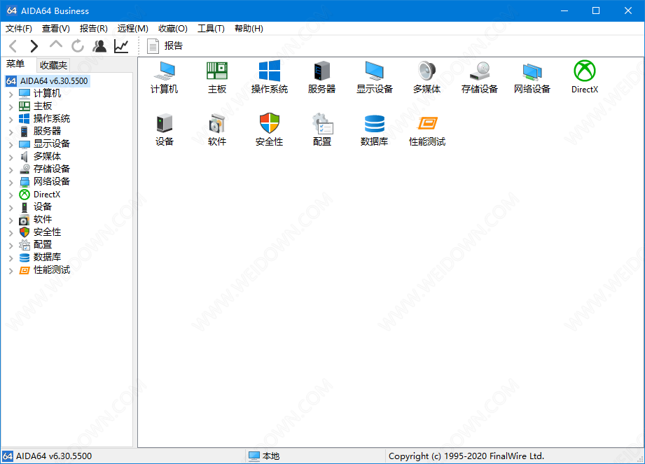Open the 设备 device icon in main pane

click(x=164, y=123)
